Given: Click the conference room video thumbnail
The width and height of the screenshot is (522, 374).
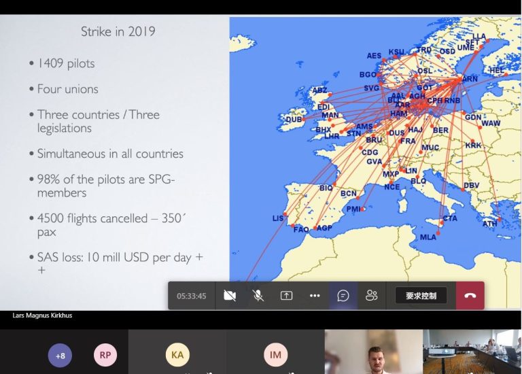Looking at the screenshot, I should click(x=472, y=352).
